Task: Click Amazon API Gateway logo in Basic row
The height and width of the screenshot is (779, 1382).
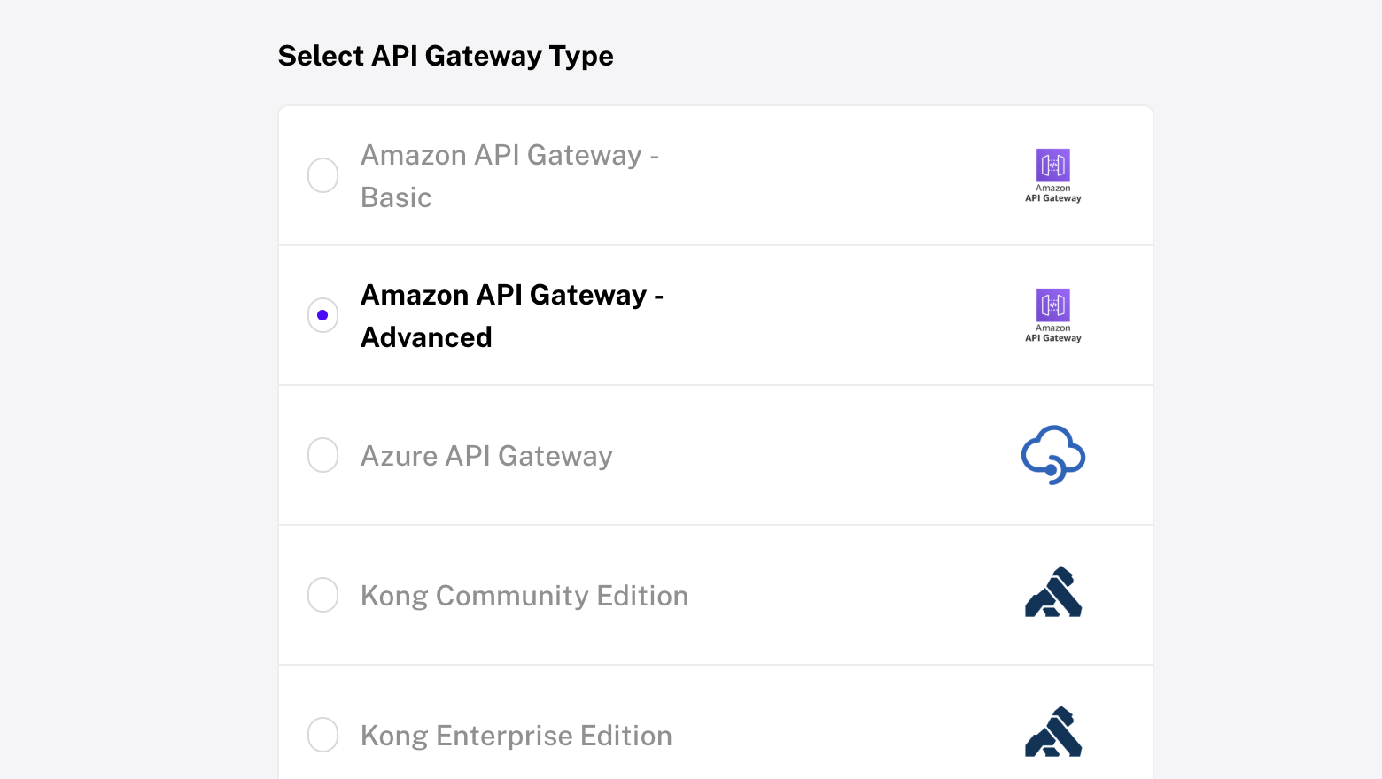Action: [1052, 175]
